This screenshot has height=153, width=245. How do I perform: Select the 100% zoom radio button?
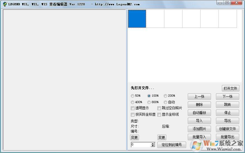[149, 96]
